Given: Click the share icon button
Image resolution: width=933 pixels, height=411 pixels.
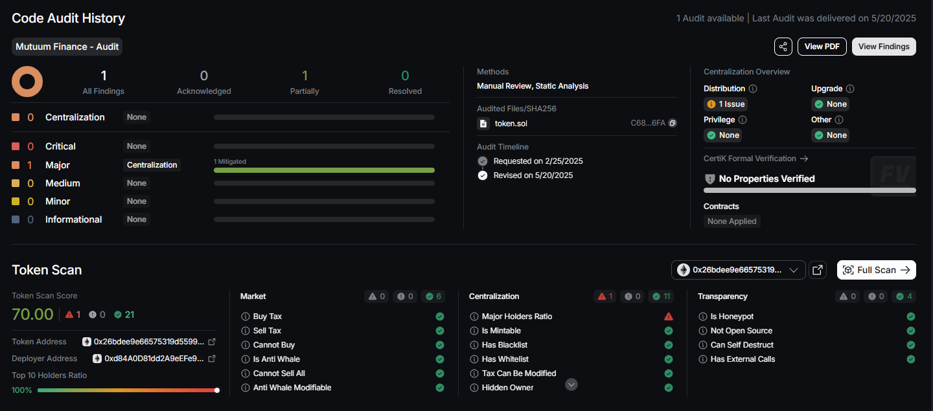Looking at the screenshot, I should (x=783, y=47).
